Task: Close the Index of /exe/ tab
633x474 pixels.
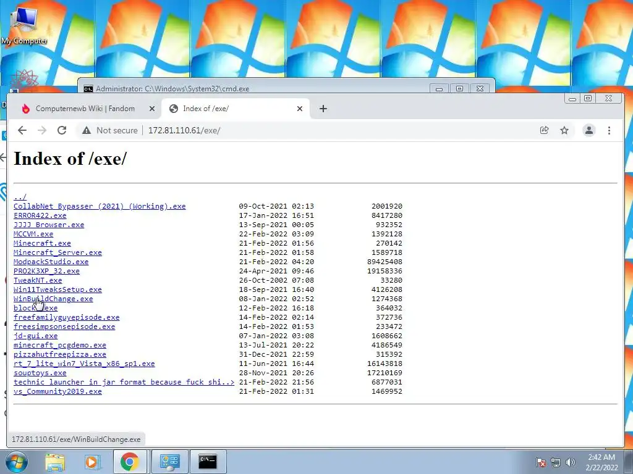Action: (300, 109)
